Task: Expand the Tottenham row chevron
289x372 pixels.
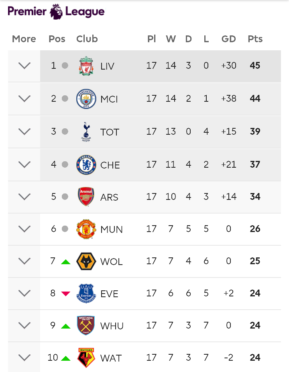Action: click(x=24, y=132)
